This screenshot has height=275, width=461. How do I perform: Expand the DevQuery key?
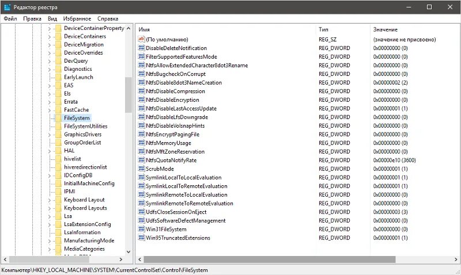click(50, 62)
